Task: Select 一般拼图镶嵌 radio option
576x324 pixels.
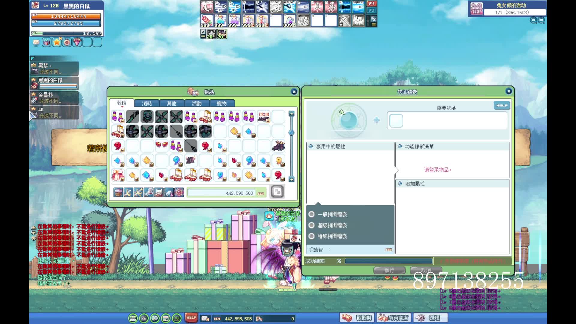Action: pyautogui.click(x=312, y=214)
